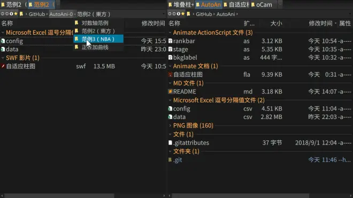This screenshot has width=353, height=198.
Task: Collapse the SWF 影片 (1) group
Action: tap(3, 58)
